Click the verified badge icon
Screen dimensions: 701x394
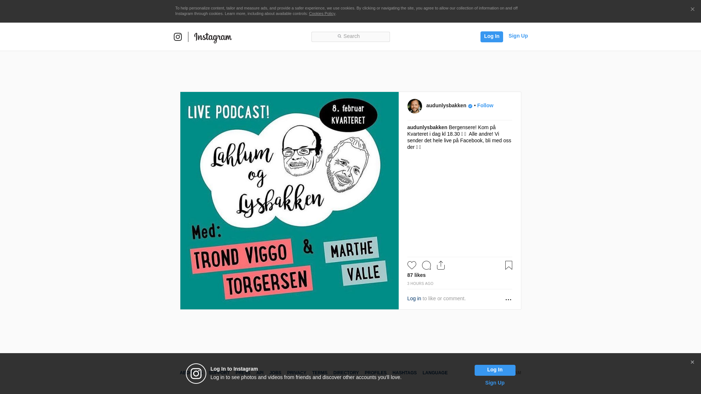470,106
